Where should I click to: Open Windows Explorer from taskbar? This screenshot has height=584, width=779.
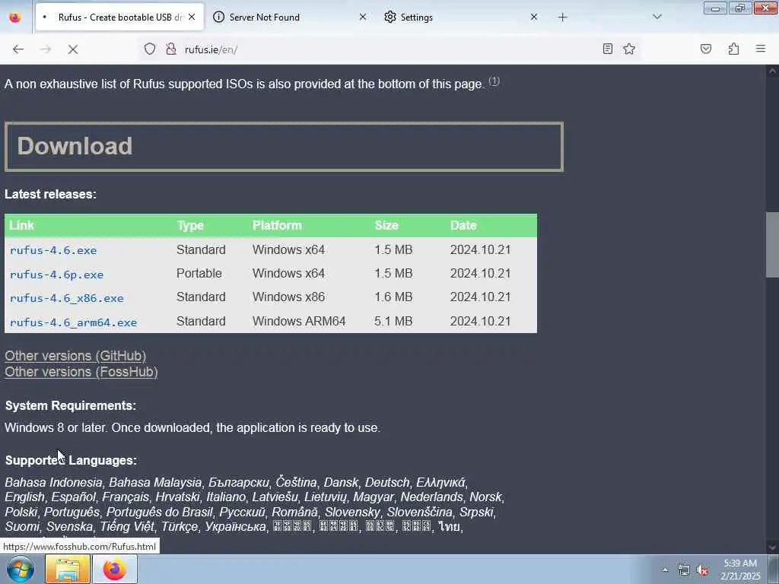point(68,569)
